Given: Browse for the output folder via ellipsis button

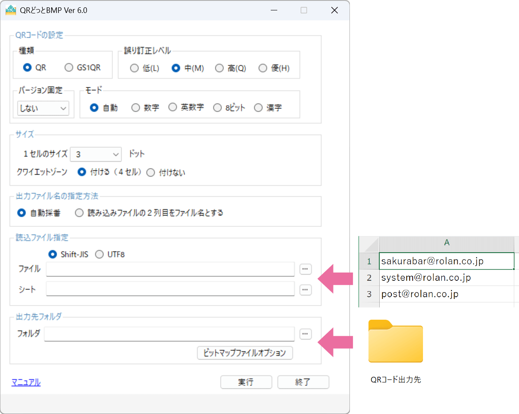Looking at the screenshot, I should click(x=305, y=334).
